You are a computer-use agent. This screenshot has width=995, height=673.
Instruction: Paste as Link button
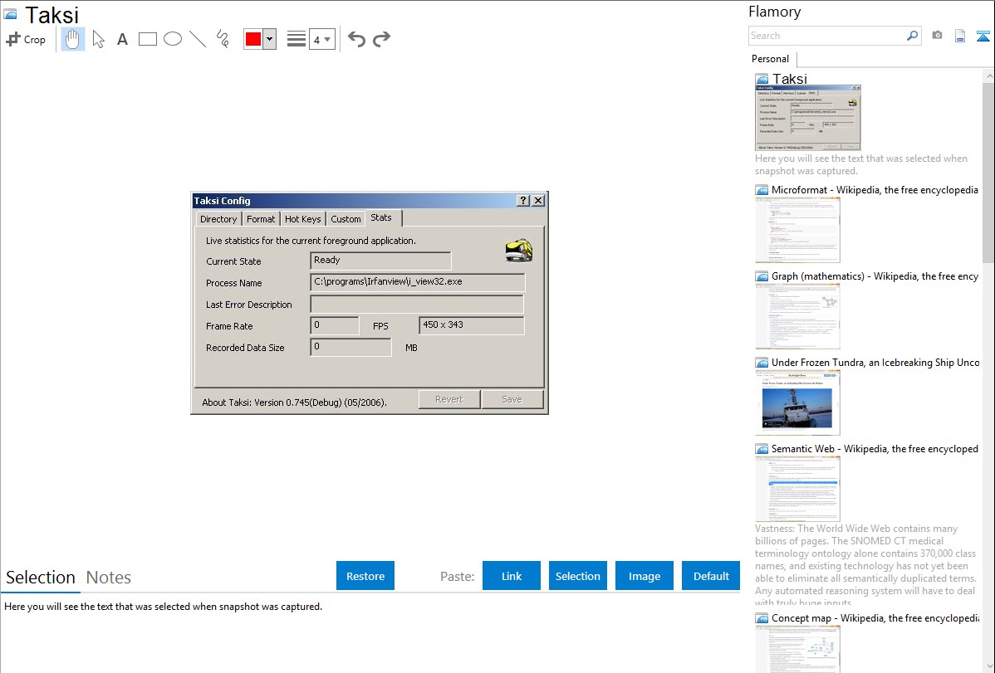pos(512,576)
